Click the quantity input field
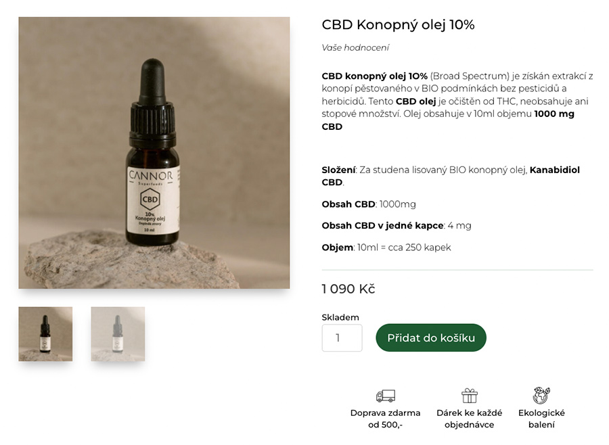This screenshot has height=445, width=609. (x=342, y=338)
